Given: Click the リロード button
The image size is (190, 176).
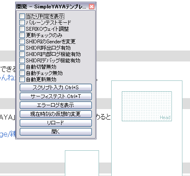Looking at the screenshot, I should point(56,123).
